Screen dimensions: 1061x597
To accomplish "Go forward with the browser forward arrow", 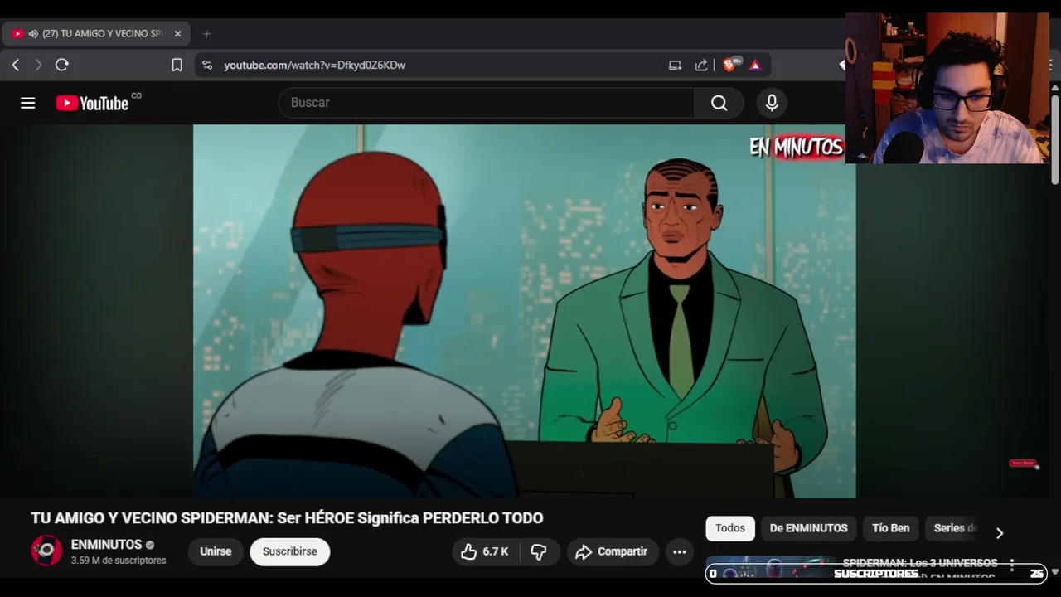I will [x=38, y=65].
